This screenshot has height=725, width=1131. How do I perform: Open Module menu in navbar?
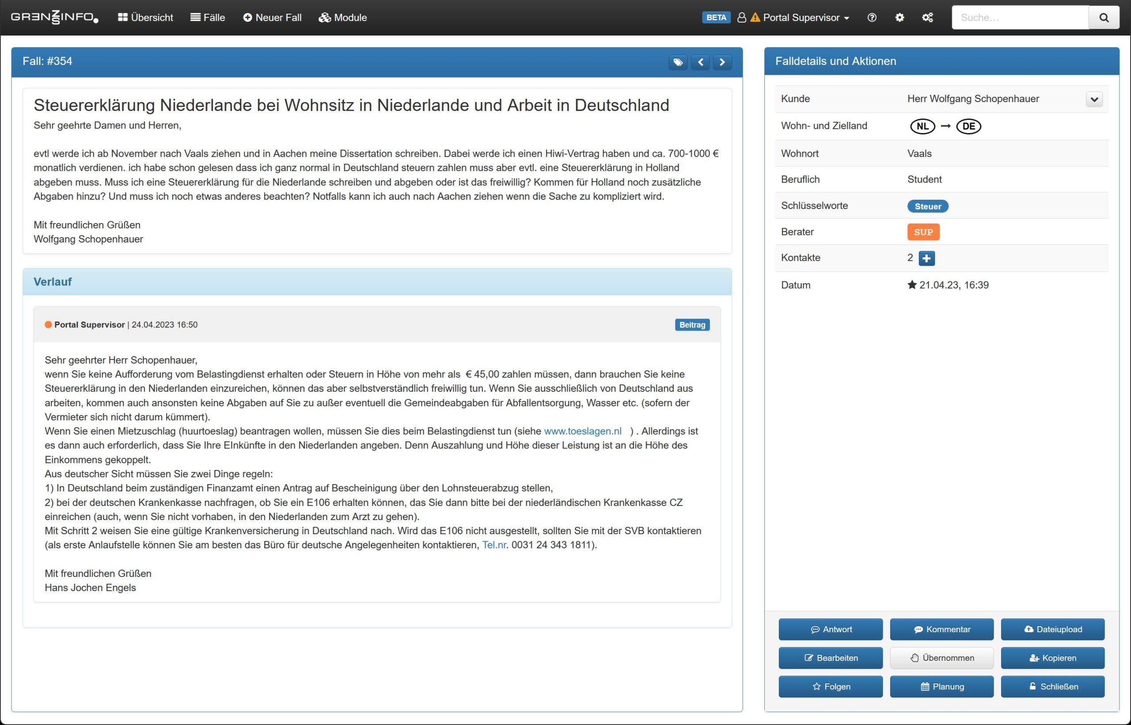[343, 17]
